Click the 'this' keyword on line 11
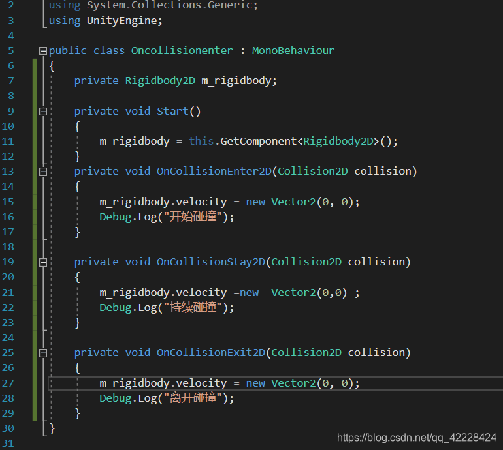 click(201, 142)
